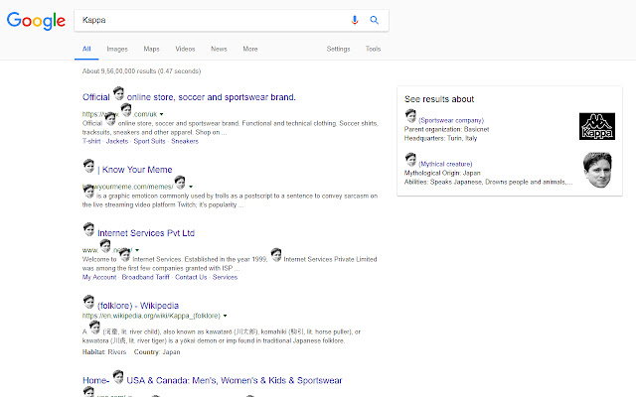The width and height of the screenshot is (636, 397).
Task: Open search Settings
Action: point(338,49)
